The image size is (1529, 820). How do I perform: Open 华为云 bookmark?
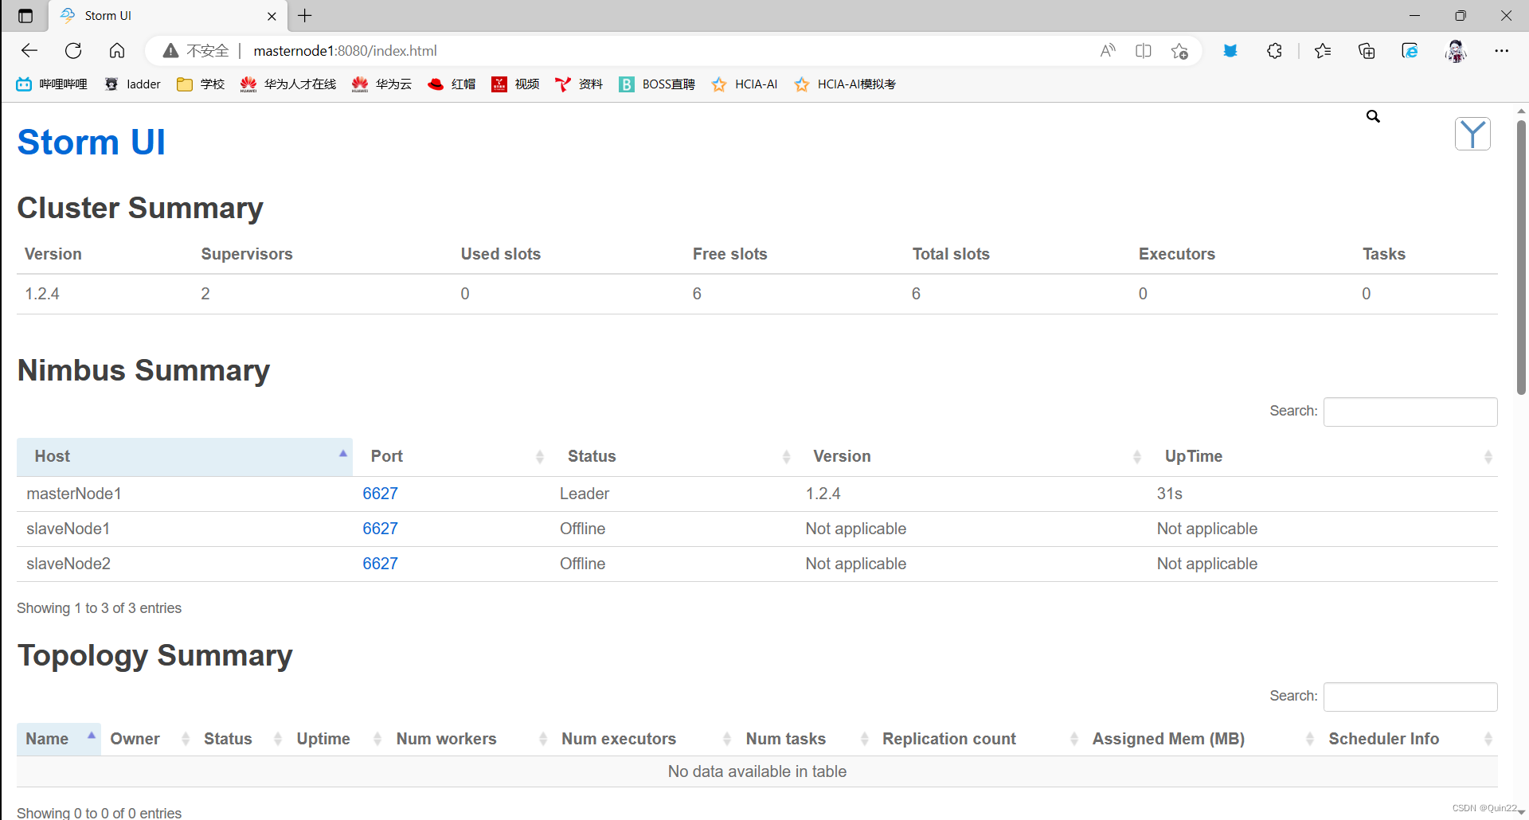point(381,84)
